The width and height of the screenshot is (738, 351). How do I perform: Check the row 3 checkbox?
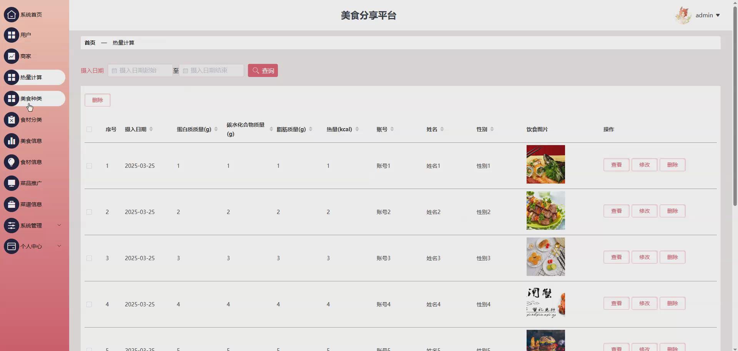point(89,258)
